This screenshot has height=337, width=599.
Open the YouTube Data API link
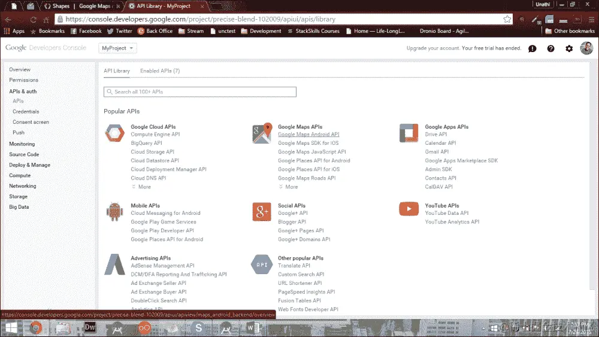(447, 213)
